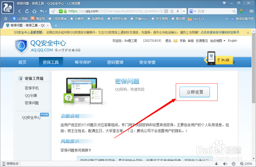Select 密保手机 in the sidebar
Image resolution: width=256 pixels, height=167 pixels.
[x=32, y=88]
